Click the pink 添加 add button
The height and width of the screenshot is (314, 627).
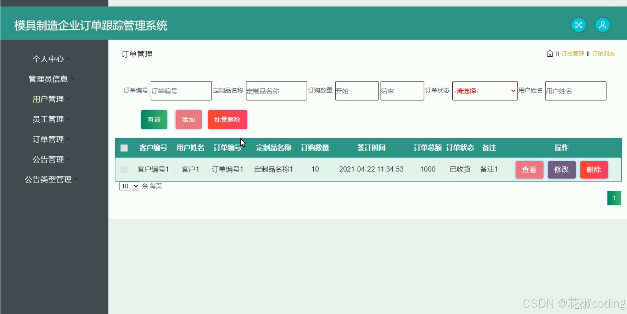pyautogui.click(x=188, y=120)
